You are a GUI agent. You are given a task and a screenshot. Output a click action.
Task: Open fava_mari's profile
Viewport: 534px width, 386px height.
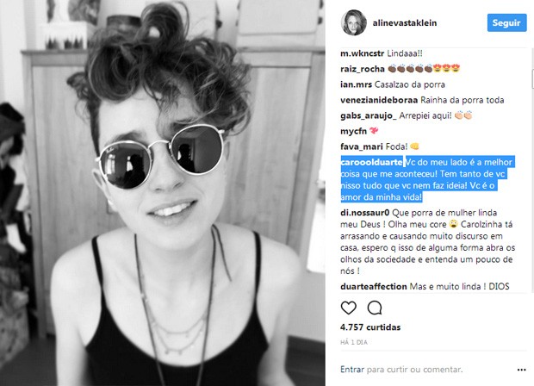(362, 146)
